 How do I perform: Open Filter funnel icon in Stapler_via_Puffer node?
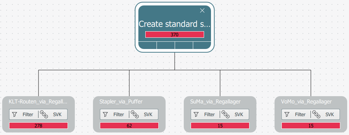106,114
